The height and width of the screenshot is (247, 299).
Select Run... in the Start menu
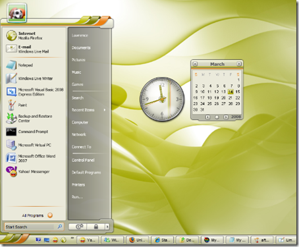click(77, 197)
